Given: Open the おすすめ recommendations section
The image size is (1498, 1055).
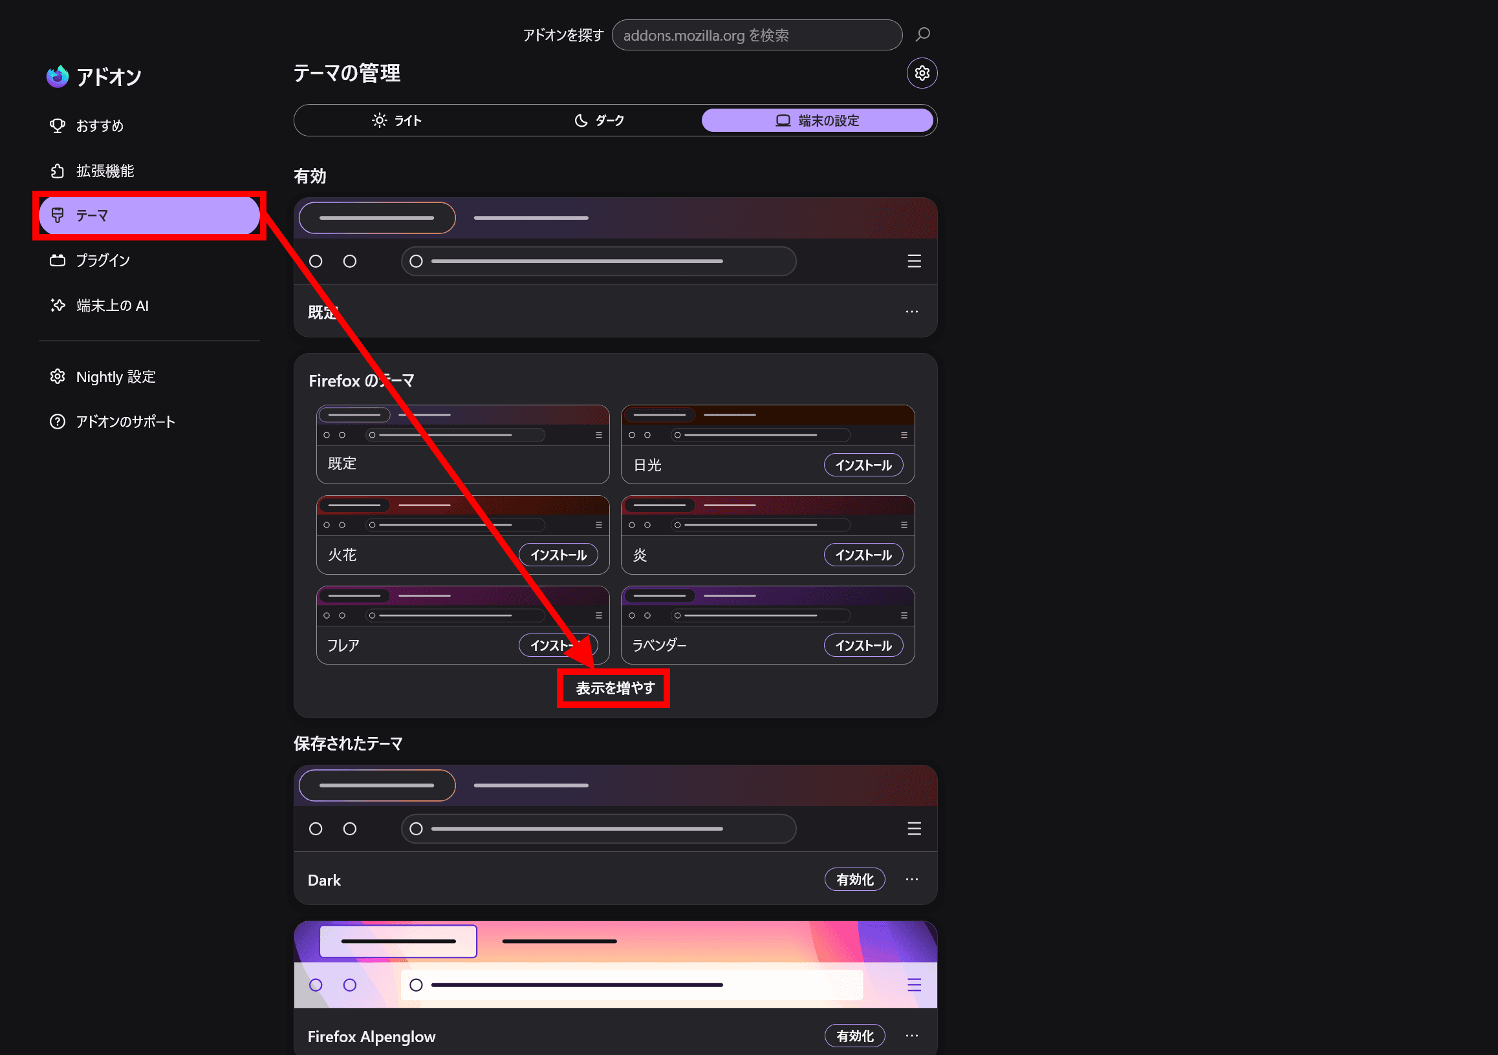Looking at the screenshot, I should tap(149, 125).
